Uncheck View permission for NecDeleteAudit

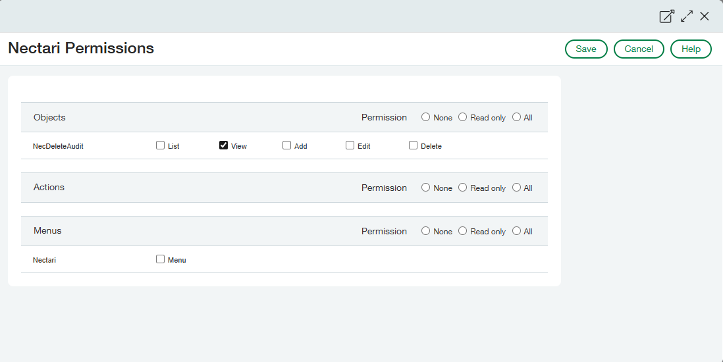coord(224,145)
